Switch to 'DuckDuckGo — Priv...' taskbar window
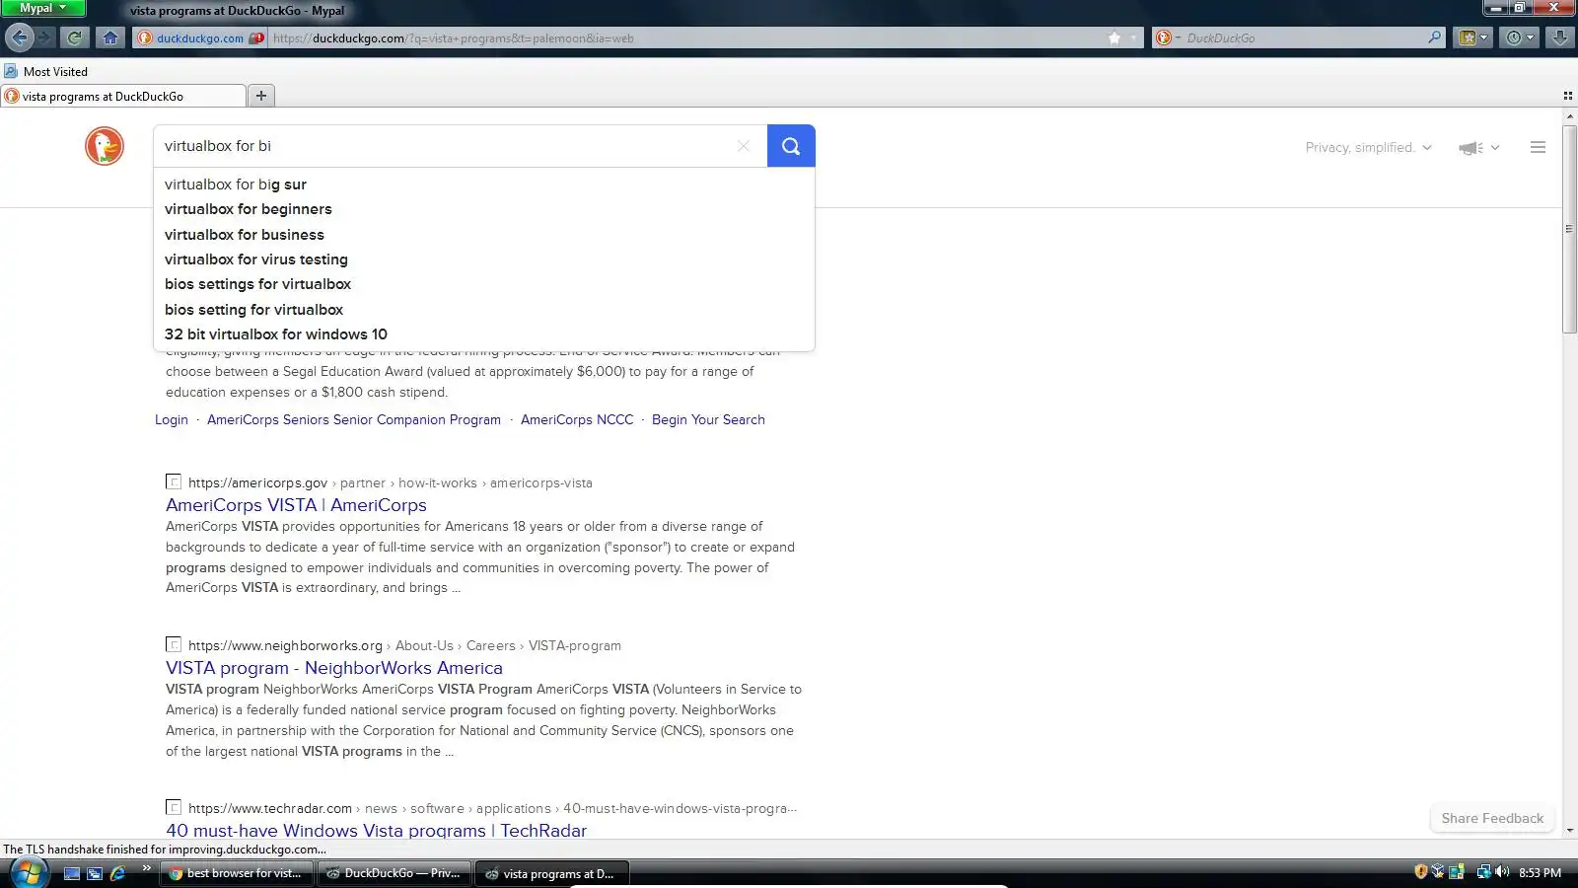Screen dimensions: 1578x888 coord(395,873)
